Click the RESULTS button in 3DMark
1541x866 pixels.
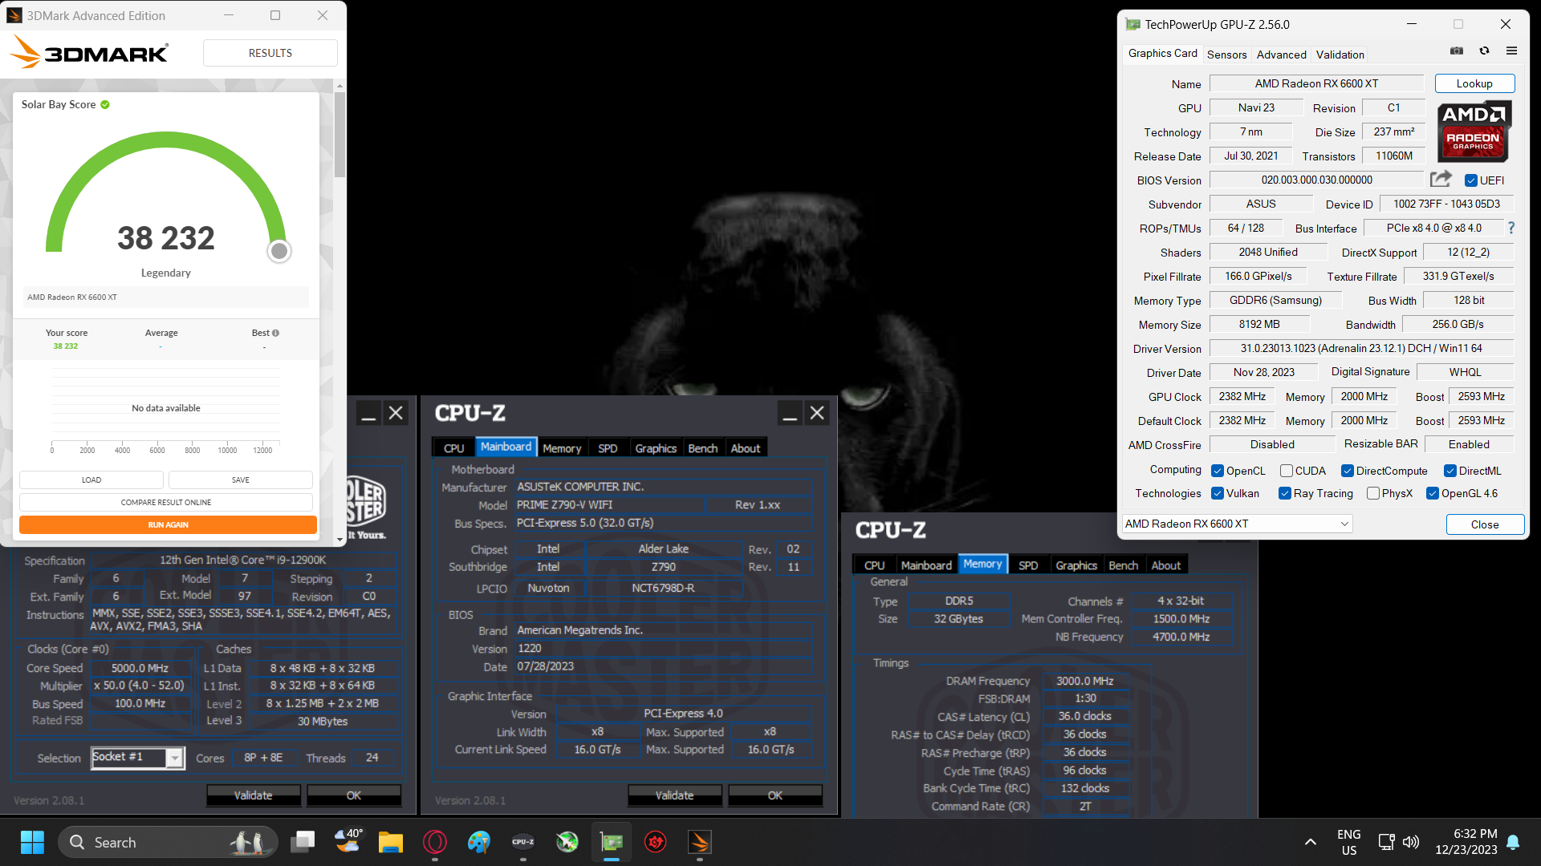[x=270, y=53]
